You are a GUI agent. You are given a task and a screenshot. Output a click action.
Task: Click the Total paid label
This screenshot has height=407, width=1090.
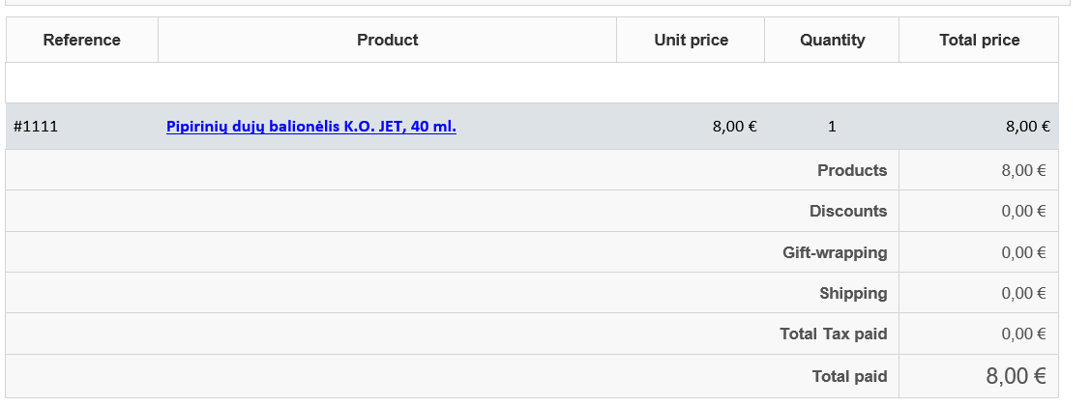[x=849, y=376]
